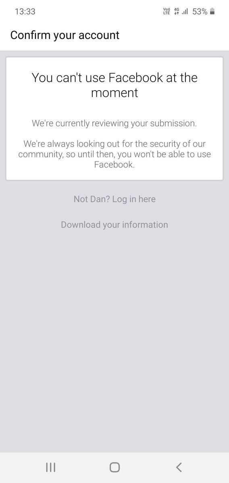The height and width of the screenshot is (483, 229).
Task: Tap the 13:33 clock in status bar
Action: [25, 12]
